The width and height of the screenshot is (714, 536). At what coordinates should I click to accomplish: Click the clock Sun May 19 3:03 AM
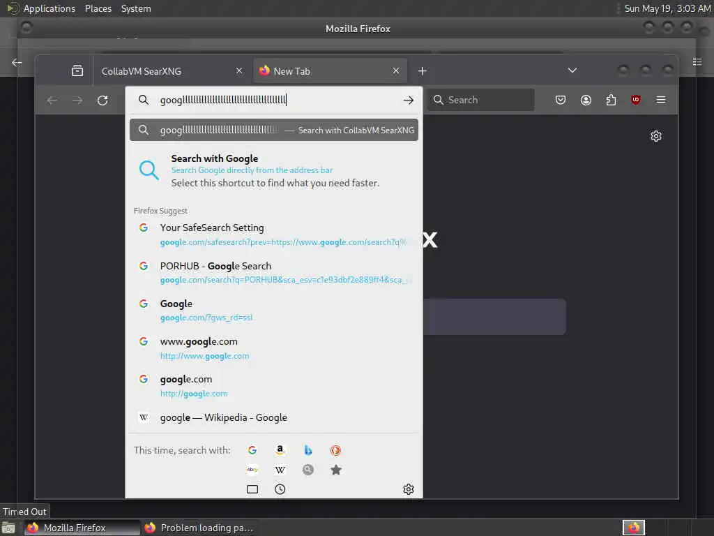coord(667,8)
